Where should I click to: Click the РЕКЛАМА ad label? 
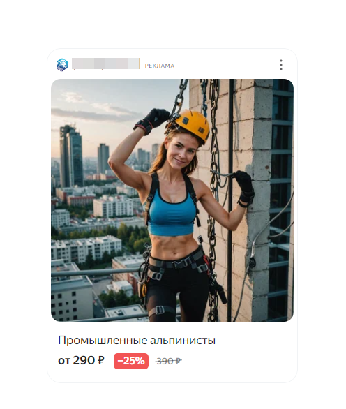click(160, 66)
